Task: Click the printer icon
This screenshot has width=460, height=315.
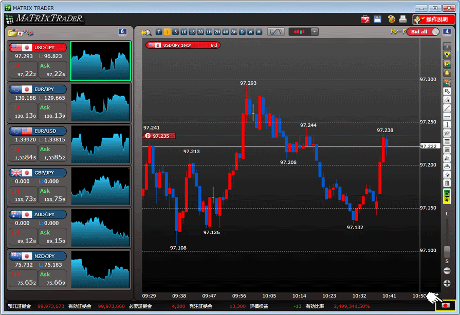Action: [403, 20]
